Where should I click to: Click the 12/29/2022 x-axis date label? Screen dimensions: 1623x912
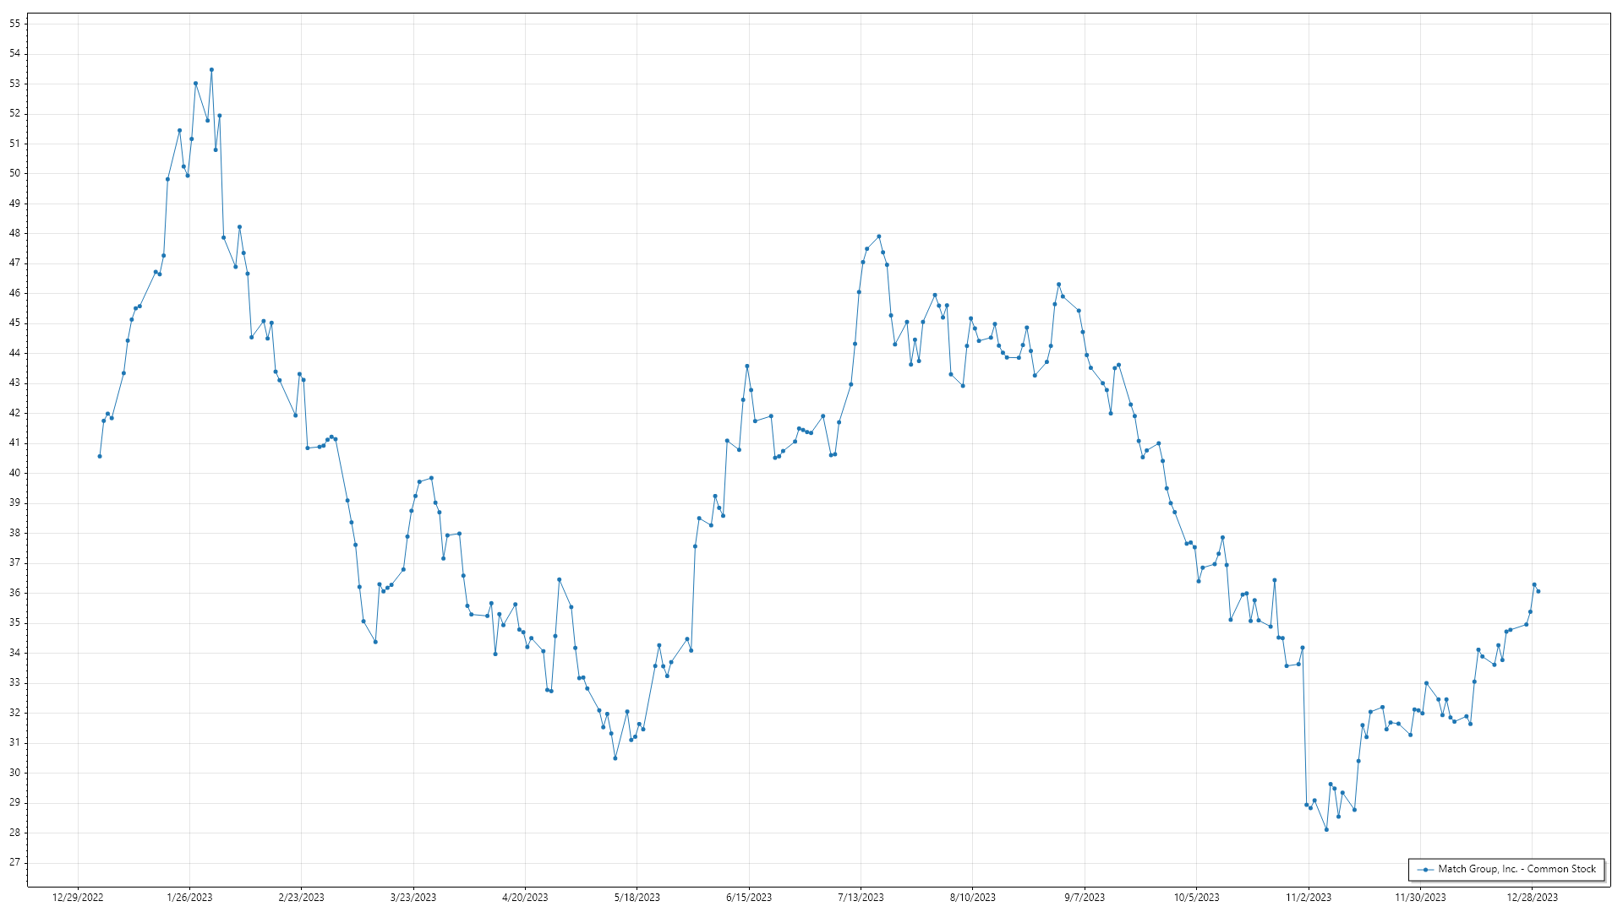click(x=78, y=898)
